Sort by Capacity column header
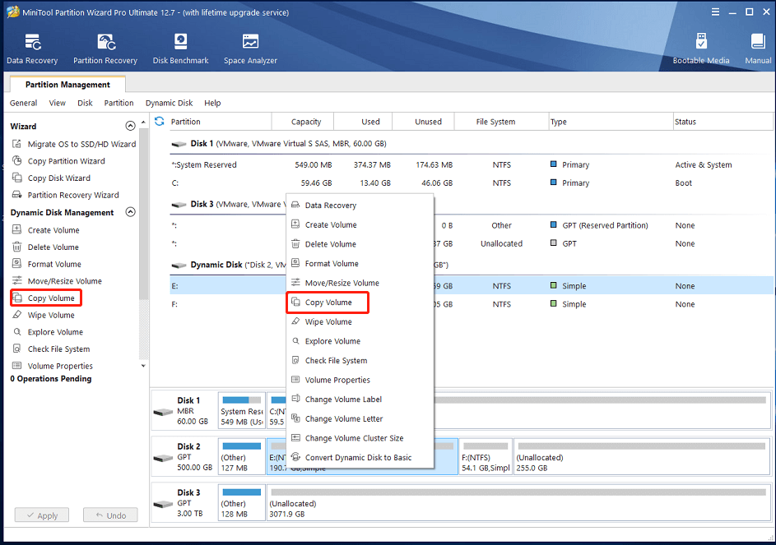The width and height of the screenshot is (776, 545). [303, 122]
